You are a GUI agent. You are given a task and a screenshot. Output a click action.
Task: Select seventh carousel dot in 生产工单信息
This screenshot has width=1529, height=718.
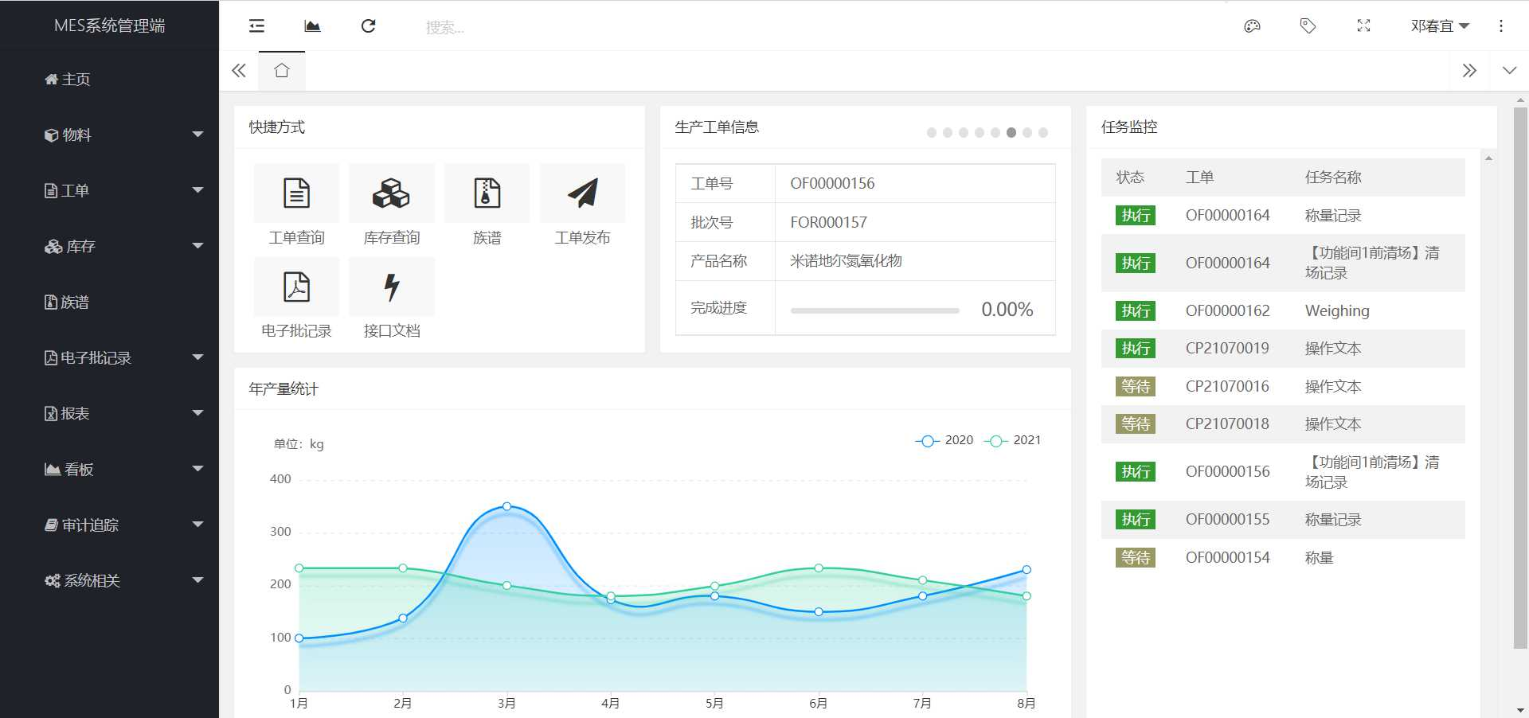pos(1027,133)
